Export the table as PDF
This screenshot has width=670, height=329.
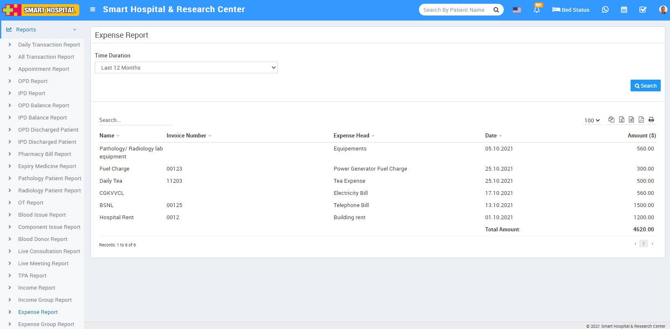(x=641, y=120)
